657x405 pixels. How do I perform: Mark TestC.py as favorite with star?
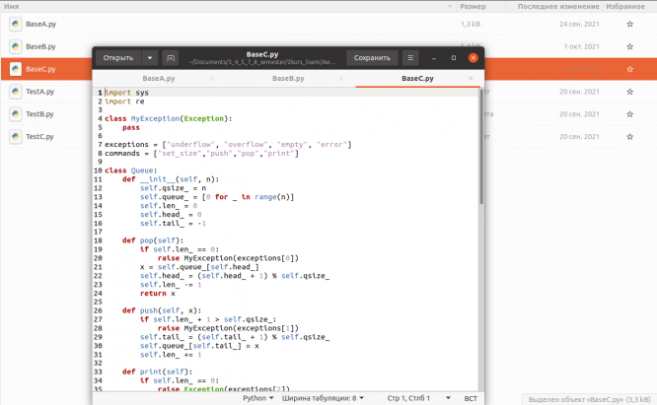coord(629,137)
